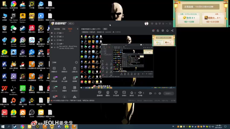The image size is (230, 129).
Task: Expand speaker volume options arrow
Action: click(x=143, y=93)
